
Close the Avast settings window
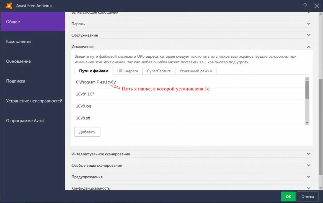[x=317, y=6]
